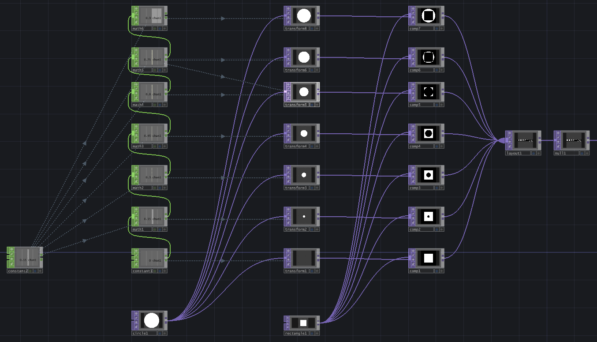Select the transform5 name label
Viewport: 597px width, 342px height.
pyautogui.click(x=296, y=105)
